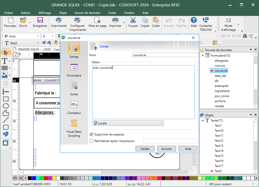The height and width of the screenshot is (187, 259).
Task: Select the barcode tool in left toolbar
Action: (x=5, y=68)
